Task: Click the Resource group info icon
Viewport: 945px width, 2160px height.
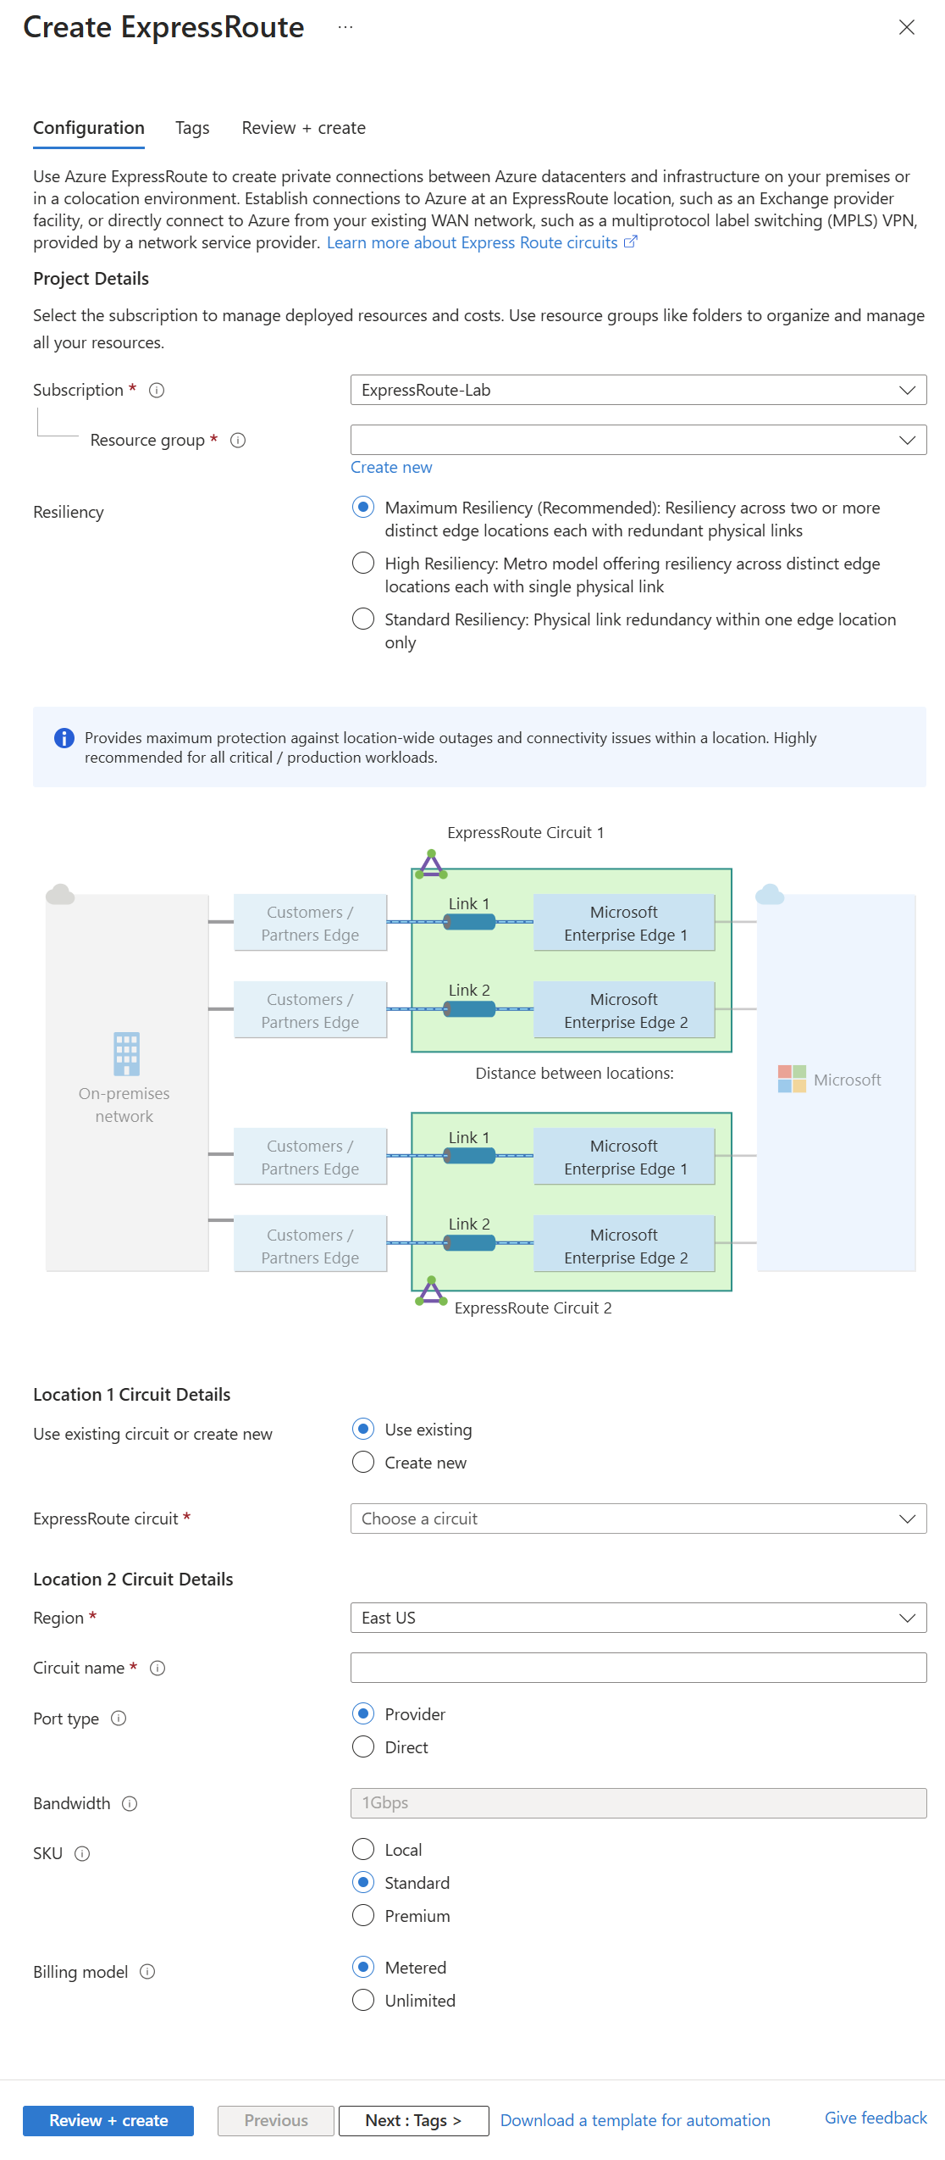Action: pos(238,440)
